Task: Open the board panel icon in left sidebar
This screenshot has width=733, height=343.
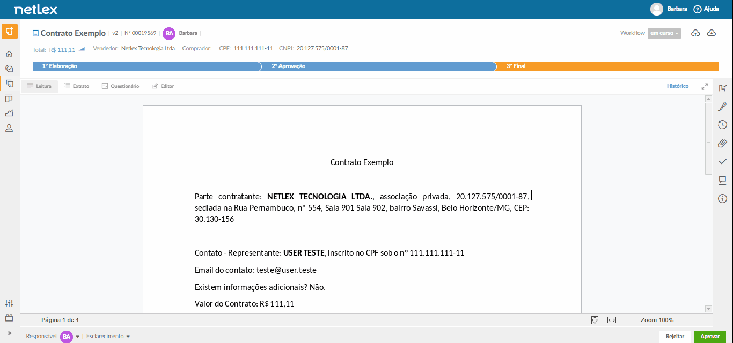Action: (9, 99)
